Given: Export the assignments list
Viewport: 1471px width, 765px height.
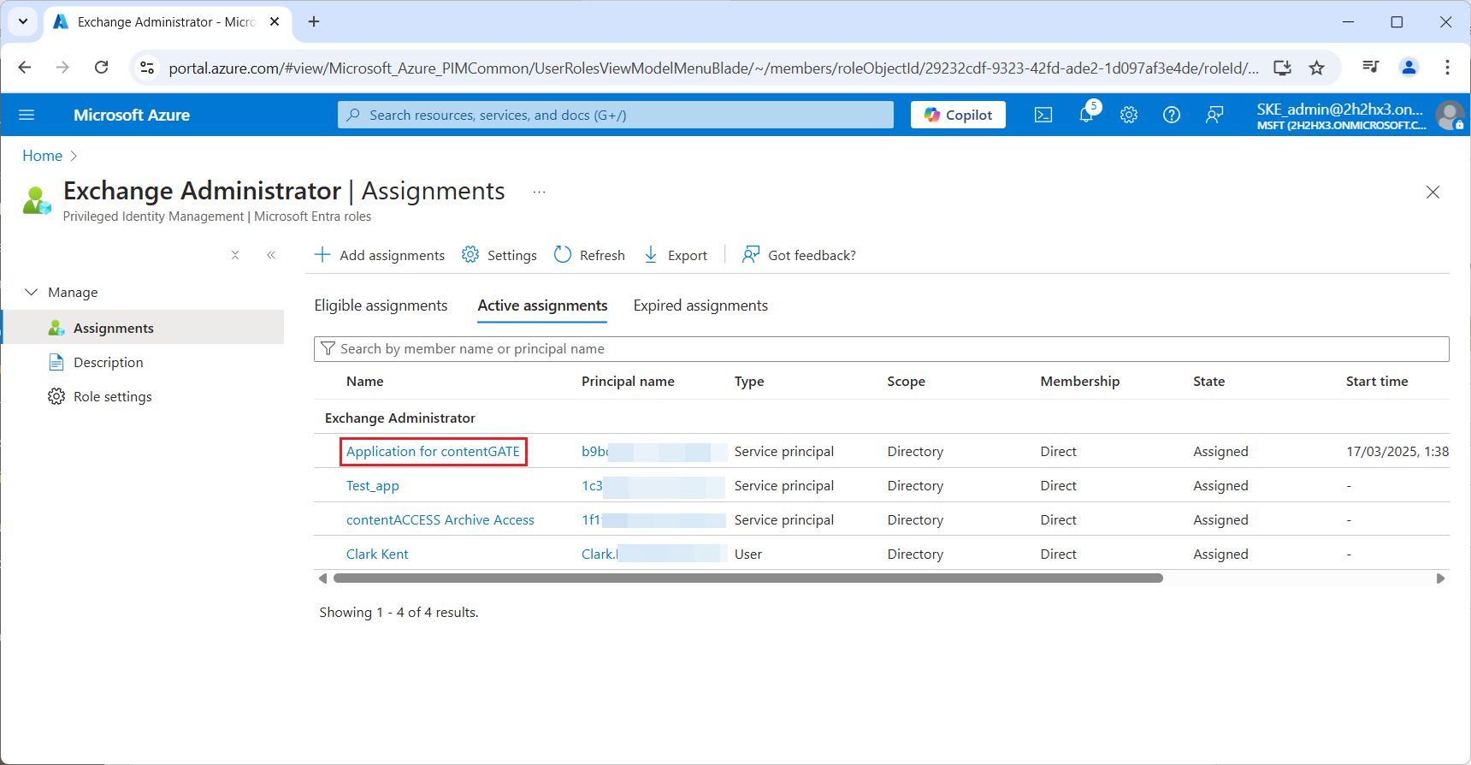Looking at the screenshot, I should coord(675,255).
